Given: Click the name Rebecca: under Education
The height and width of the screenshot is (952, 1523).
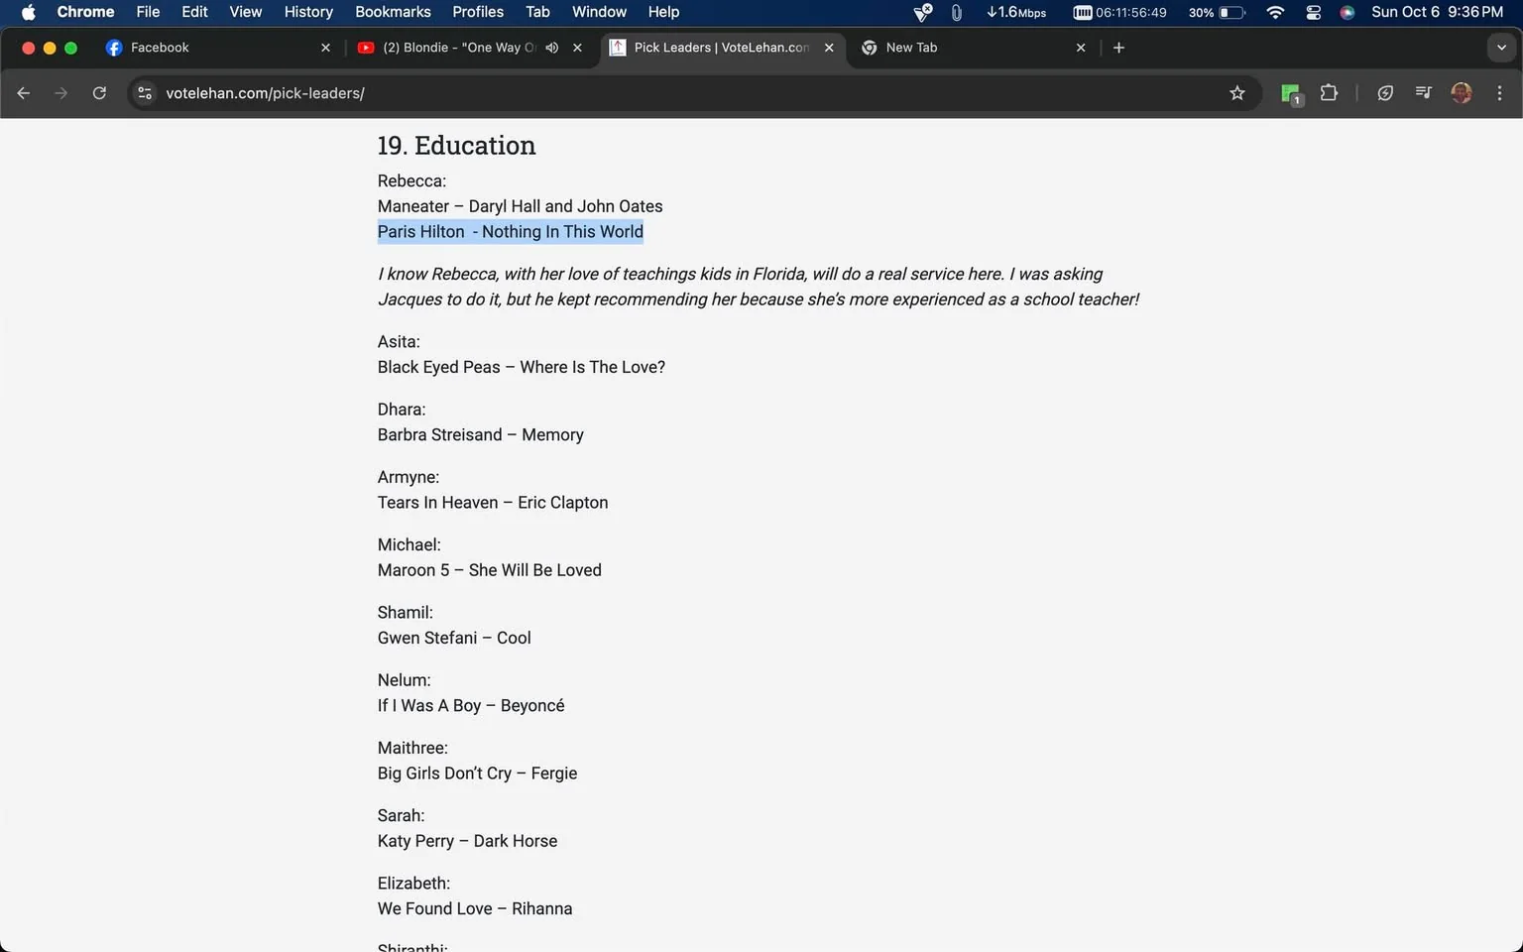Looking at the screenshot, I should (x=411, y=180).
